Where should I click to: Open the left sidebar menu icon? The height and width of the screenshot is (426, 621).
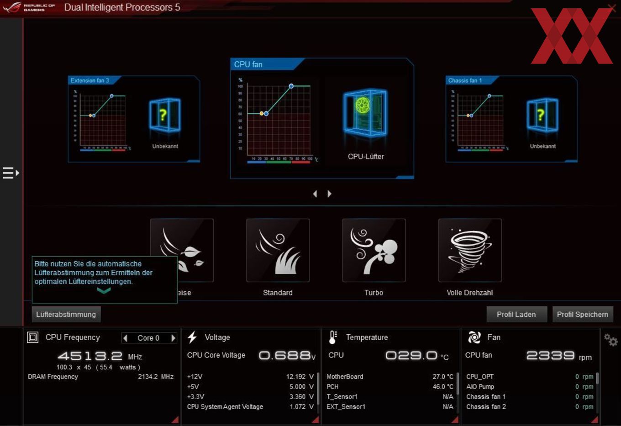click(11, 173)
